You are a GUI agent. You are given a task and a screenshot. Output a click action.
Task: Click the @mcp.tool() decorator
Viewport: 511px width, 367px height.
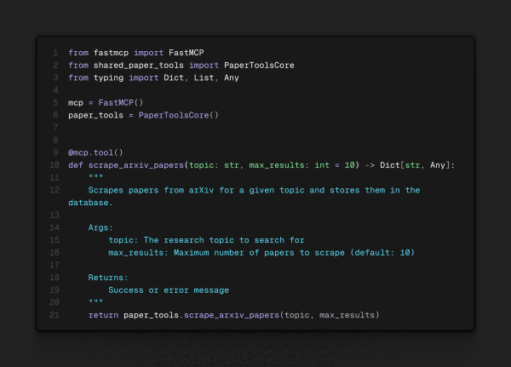95,152
